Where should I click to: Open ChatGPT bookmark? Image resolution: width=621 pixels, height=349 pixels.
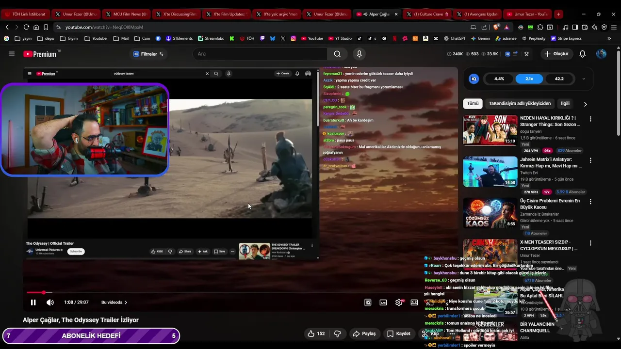pos(455,38)
